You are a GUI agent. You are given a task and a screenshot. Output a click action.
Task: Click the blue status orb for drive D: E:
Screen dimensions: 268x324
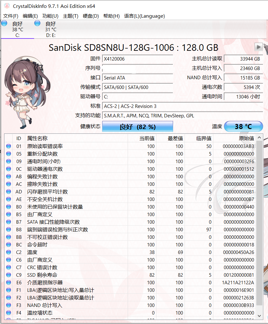point(37,23)
